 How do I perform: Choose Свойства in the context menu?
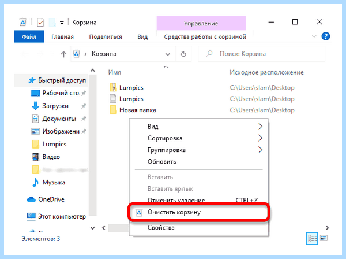pyautogui.click(x=198, y=228)
